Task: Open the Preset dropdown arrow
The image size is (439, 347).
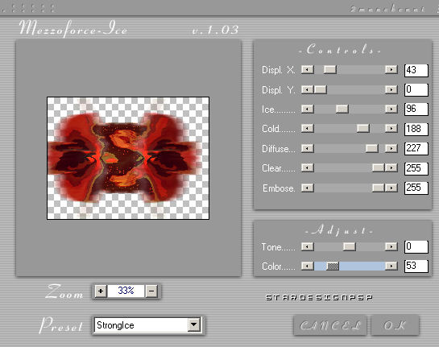Action: [x=194, y=325]
